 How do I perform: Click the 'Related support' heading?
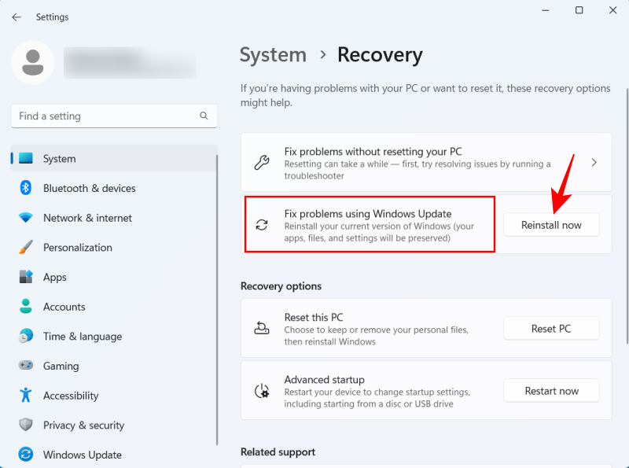click(278, 452)
